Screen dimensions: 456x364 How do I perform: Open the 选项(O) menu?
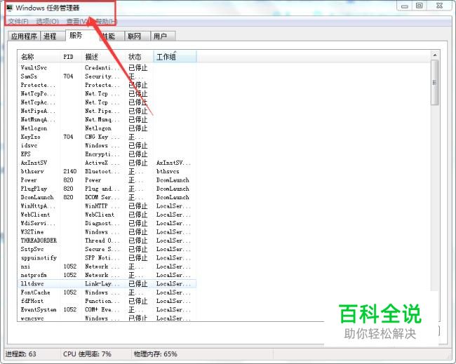click(x=48, y=21)
